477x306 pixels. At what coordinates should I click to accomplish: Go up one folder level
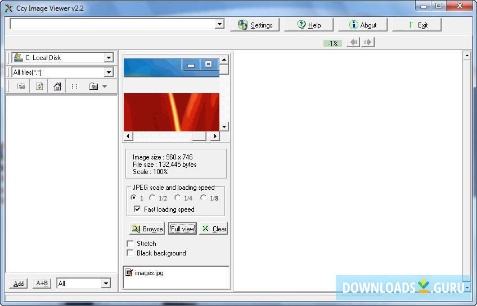(x=21, y=86)
